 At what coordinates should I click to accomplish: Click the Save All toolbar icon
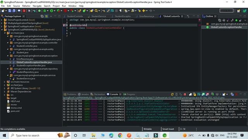click(x=14, y=11)
